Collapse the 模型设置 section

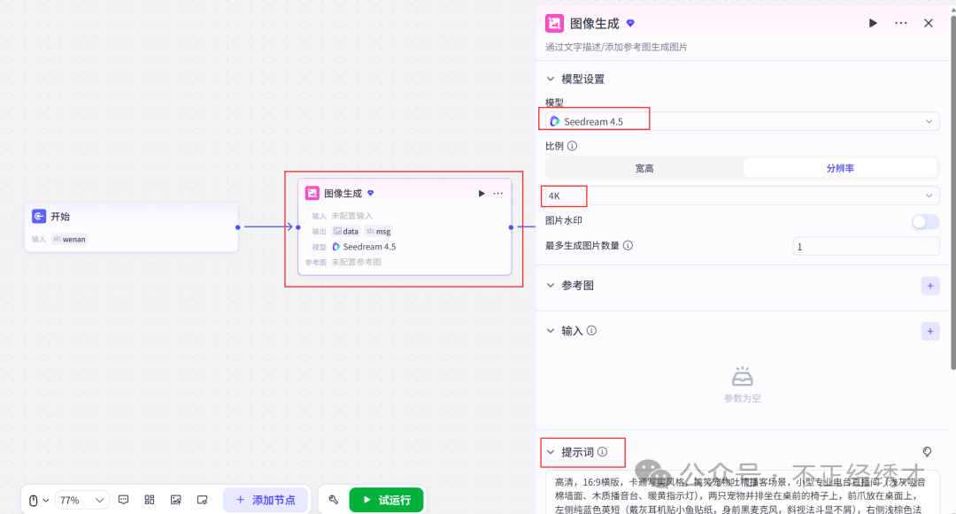tap(550, 78)
